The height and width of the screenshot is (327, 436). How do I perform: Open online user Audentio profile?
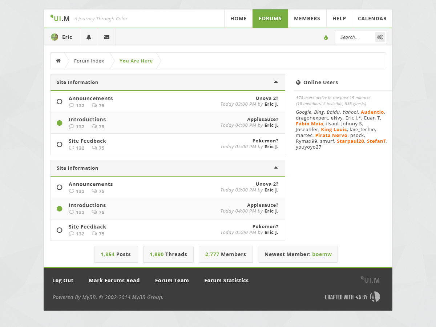click(x=372, y=112)
